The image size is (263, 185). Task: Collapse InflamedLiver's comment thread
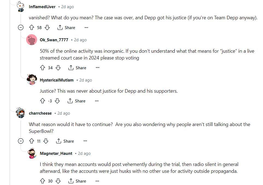tap(20, 27)
